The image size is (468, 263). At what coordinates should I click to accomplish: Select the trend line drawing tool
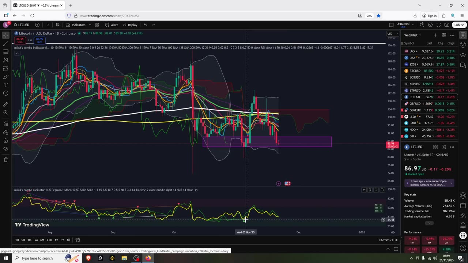pyautogui.click(x=6, y=43)
